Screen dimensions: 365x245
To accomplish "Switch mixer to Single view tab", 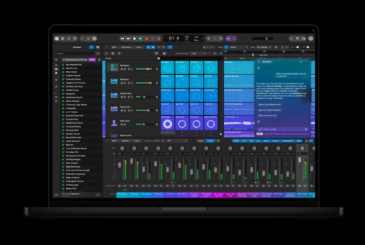I will pyautogui.click(x=201, y=141).
